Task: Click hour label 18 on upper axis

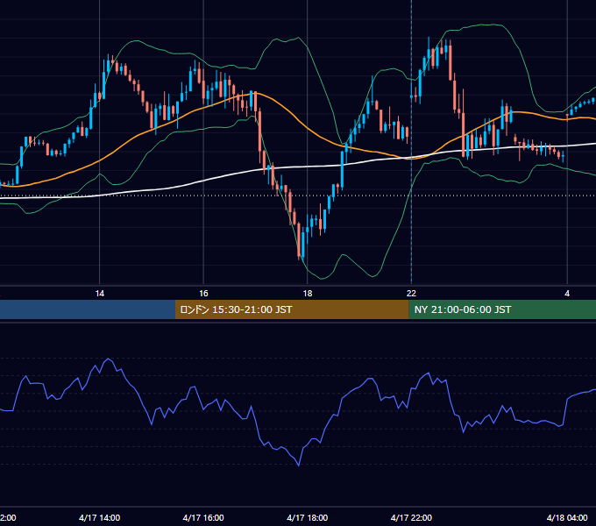Action: point(308,294)
